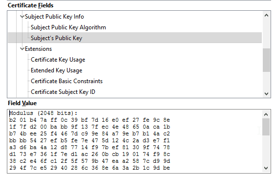
Task: Click the Field Value scrollbar thumb
Action: (x=266, y=127)
